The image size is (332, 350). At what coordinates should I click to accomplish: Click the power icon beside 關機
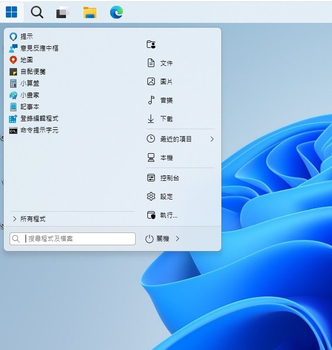tap(150, 239)
